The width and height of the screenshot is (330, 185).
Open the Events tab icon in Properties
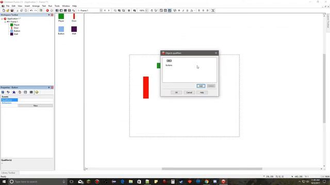click(x=31, y=92)
